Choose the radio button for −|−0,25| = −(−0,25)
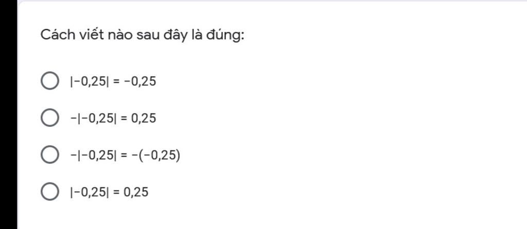 [x=50, y=155]
